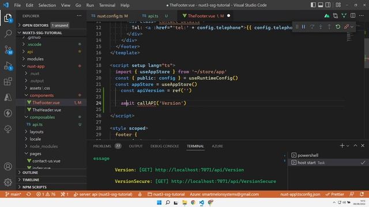Open the lightning bolt activity bar view
Image resolution: width=369 pixels, height=207 pixels.
7,113
